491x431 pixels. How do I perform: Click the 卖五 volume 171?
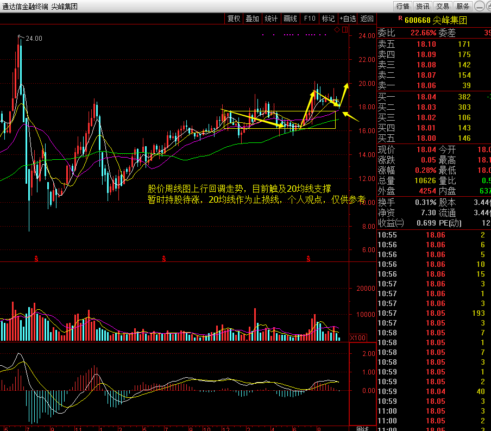pyautogui.click(x=464, y=44)
